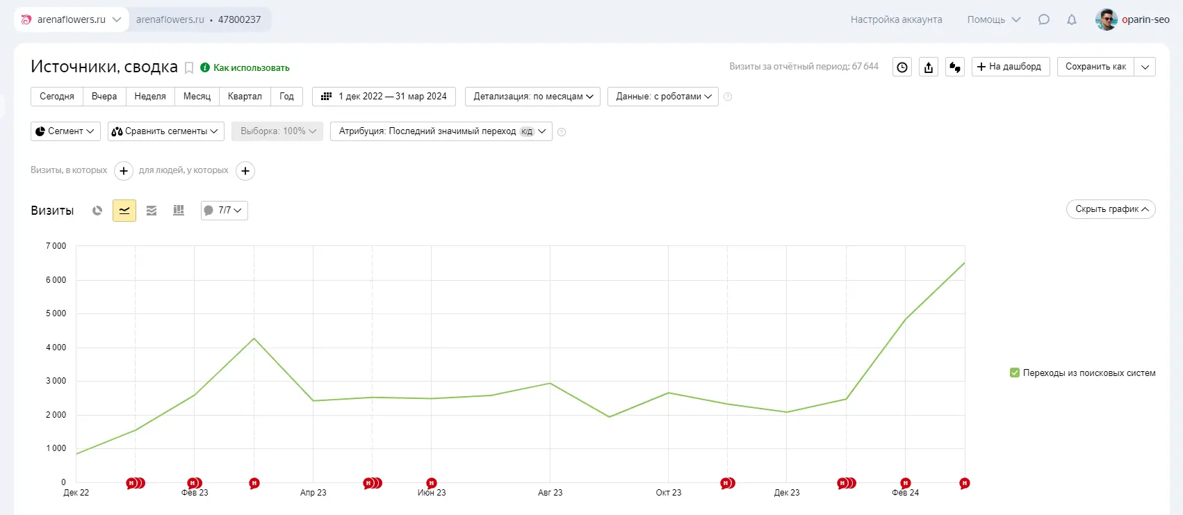Add a visit condition with plus button
Viewport: 1183px width, 515px height.
pos(123,171)
